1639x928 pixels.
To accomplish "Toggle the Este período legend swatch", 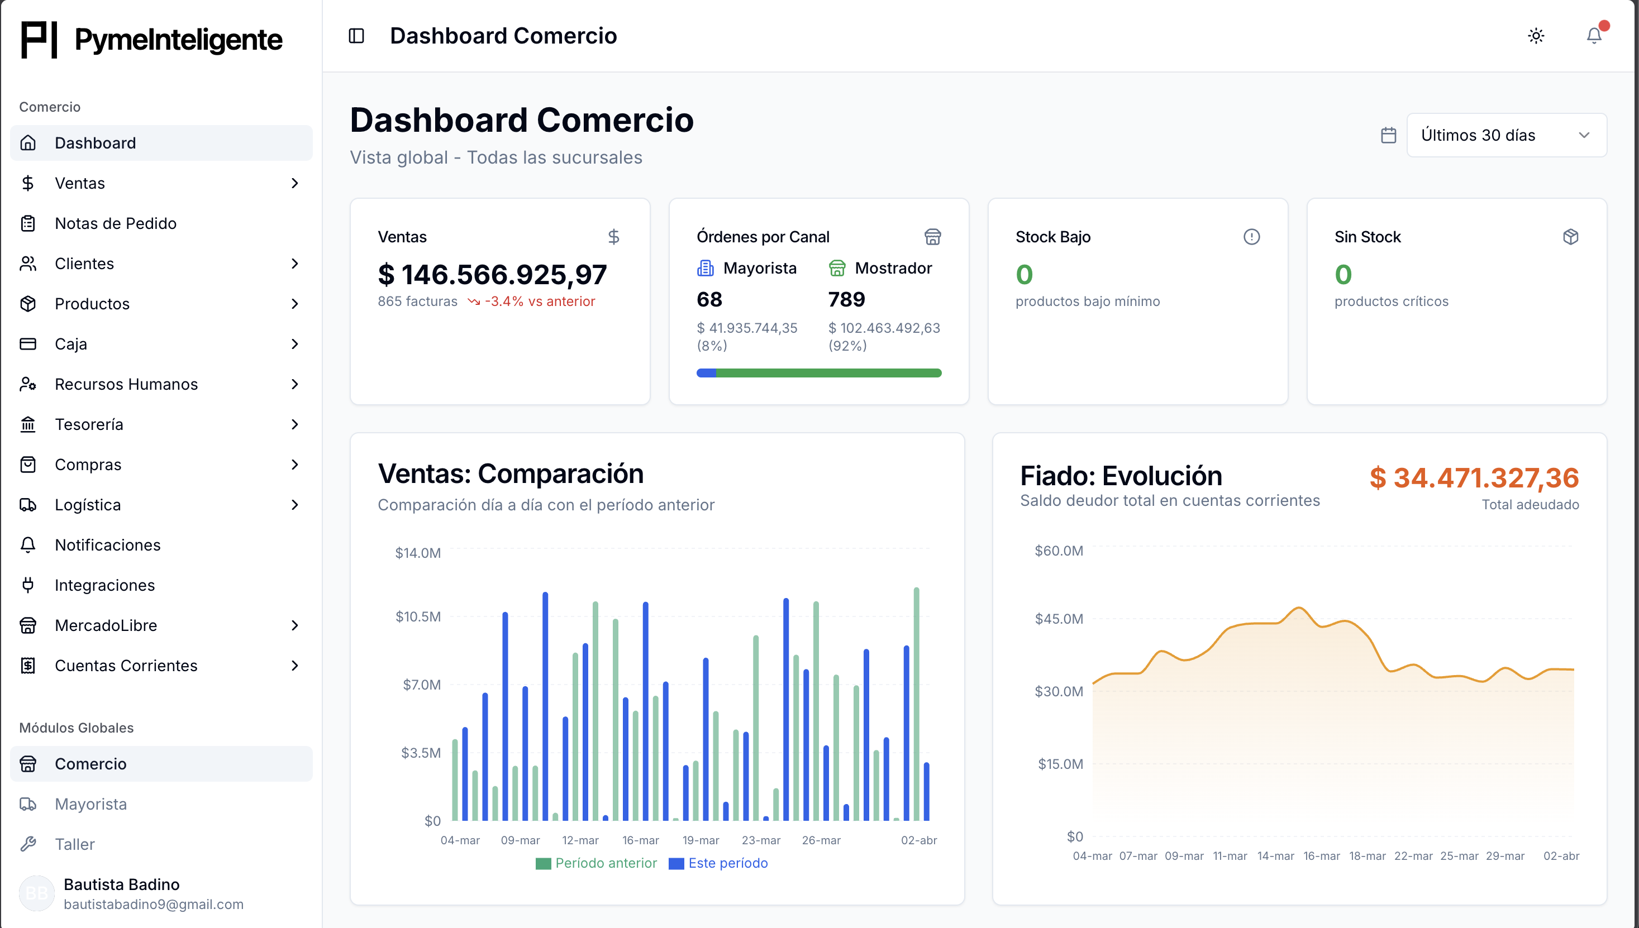I will click(x=676, y=863).
